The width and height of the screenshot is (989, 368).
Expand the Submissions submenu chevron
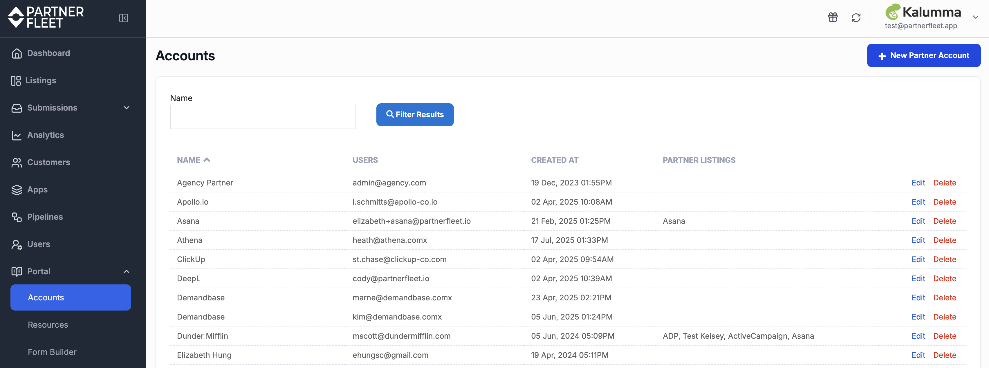coord(126,108)
